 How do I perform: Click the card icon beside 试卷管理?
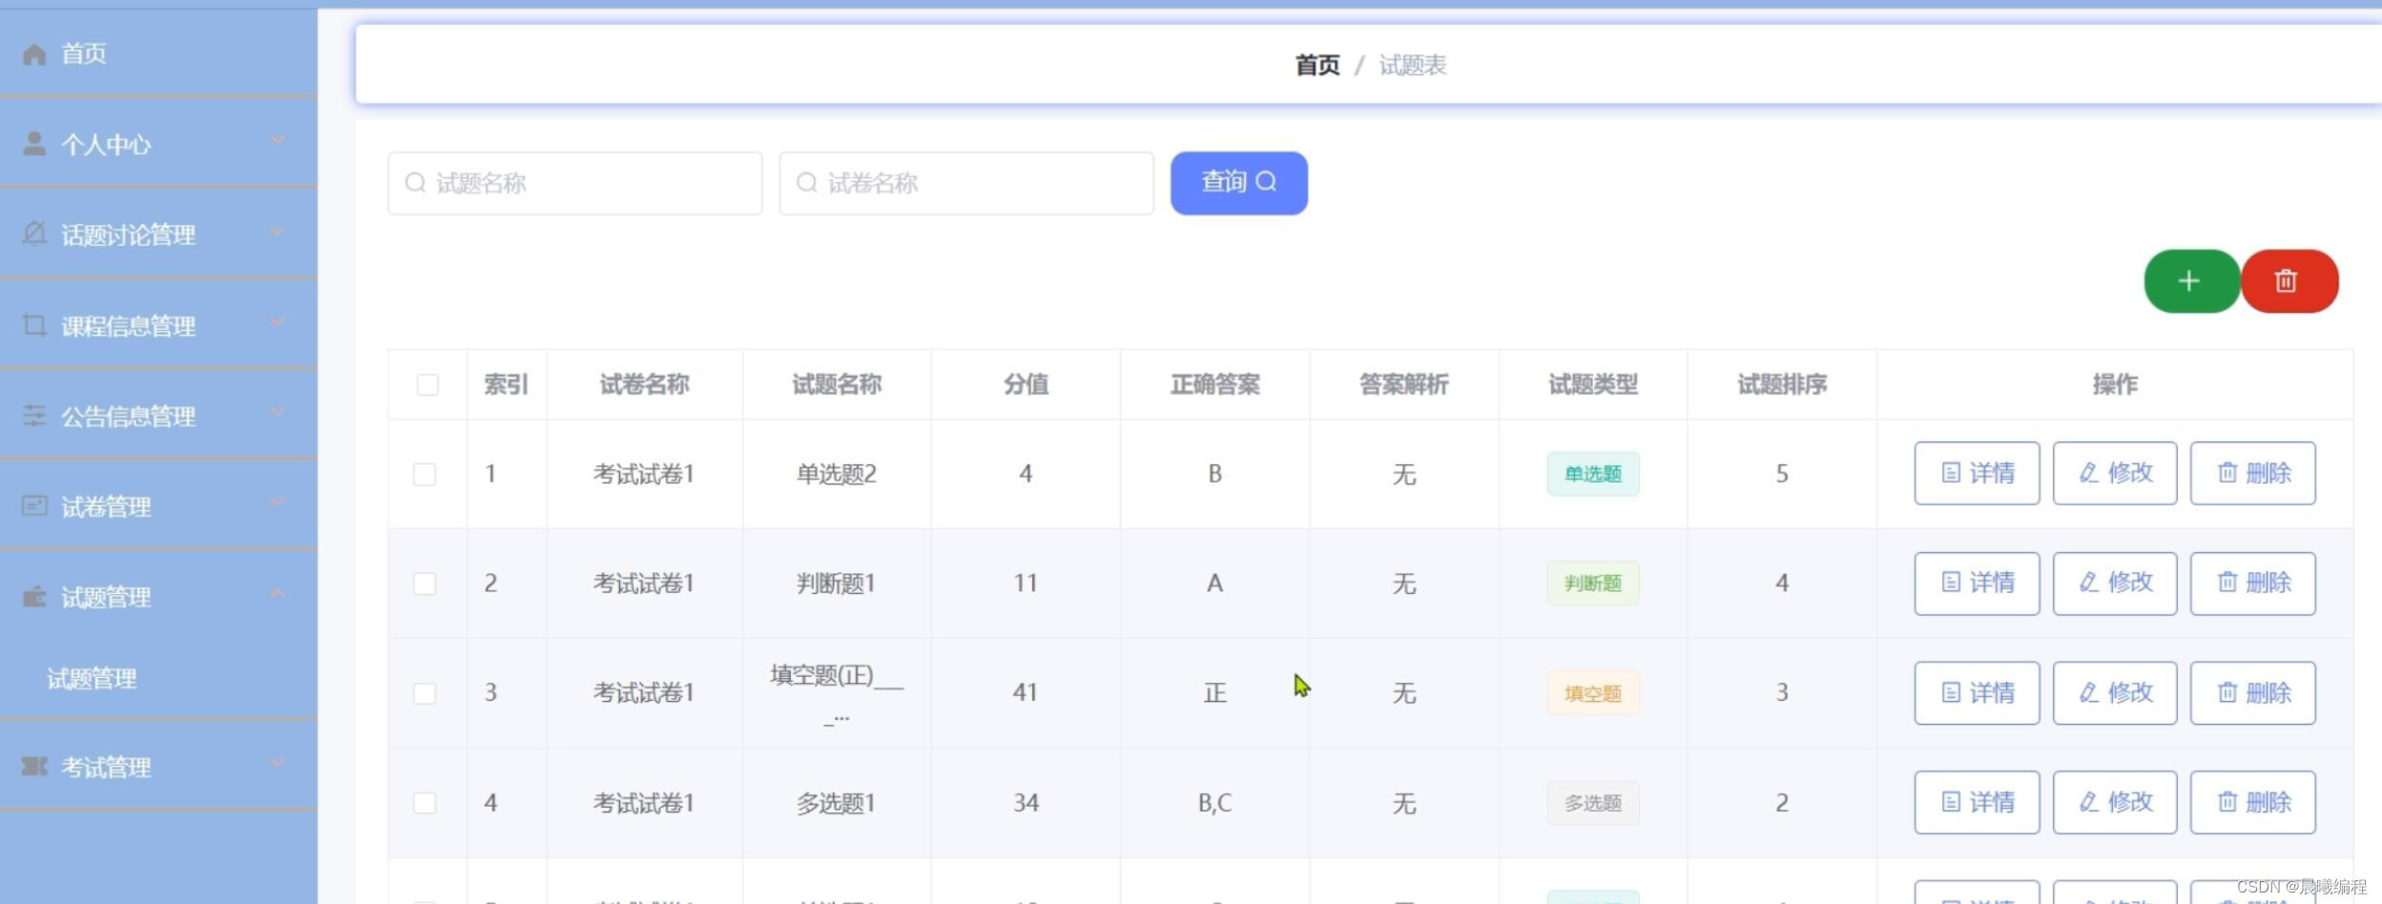click(34, 505)
